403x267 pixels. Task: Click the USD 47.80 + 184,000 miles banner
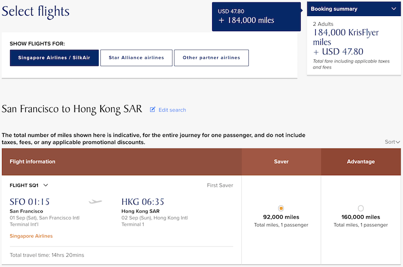click(256, 17)
